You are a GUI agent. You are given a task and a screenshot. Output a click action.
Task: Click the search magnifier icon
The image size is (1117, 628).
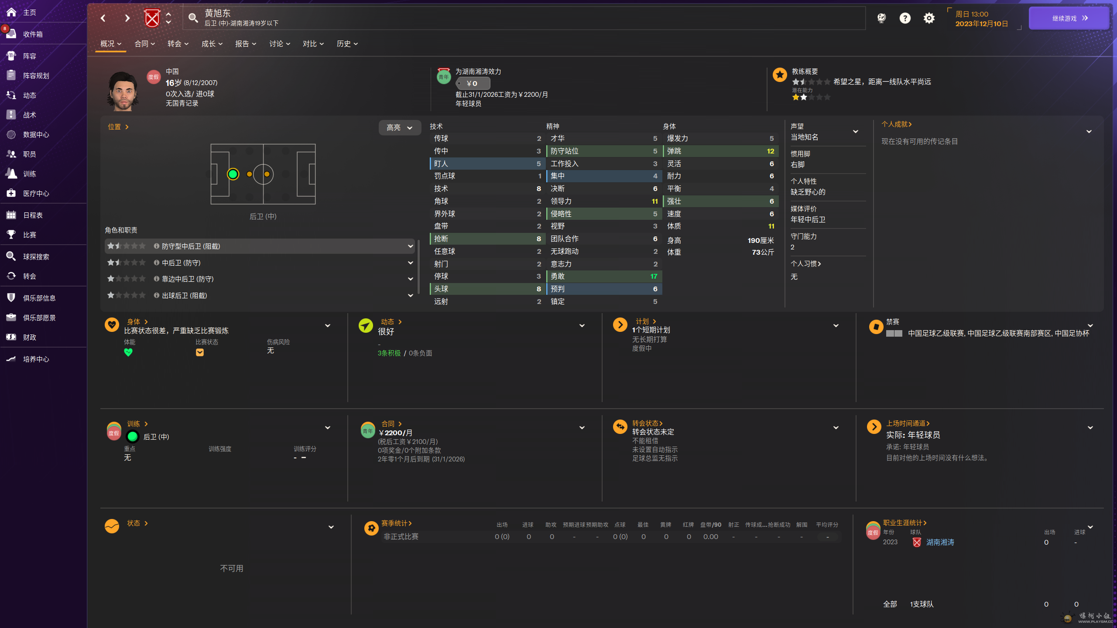193,18
